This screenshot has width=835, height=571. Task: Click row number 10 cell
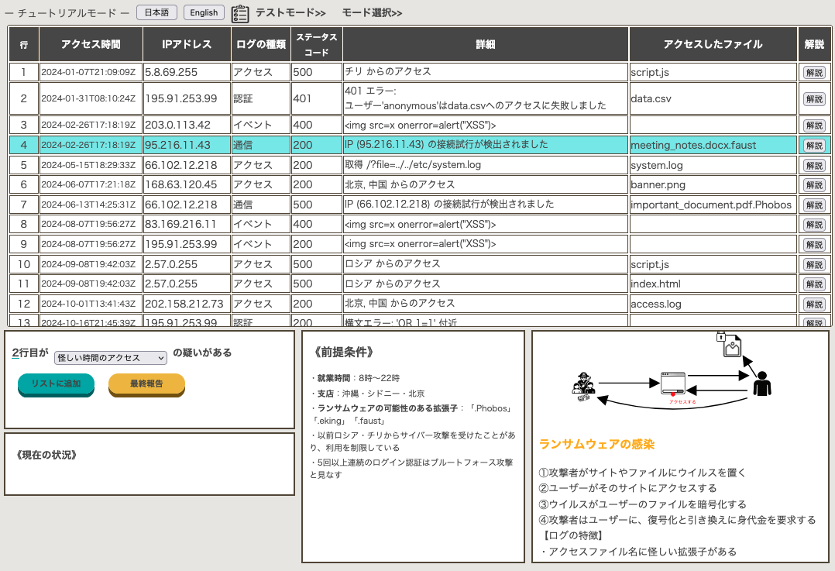coord(24,264)
